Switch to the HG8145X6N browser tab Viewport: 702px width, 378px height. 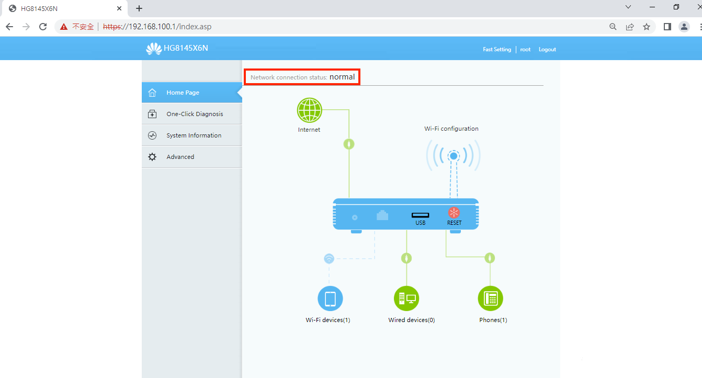(x=64, y=8)
